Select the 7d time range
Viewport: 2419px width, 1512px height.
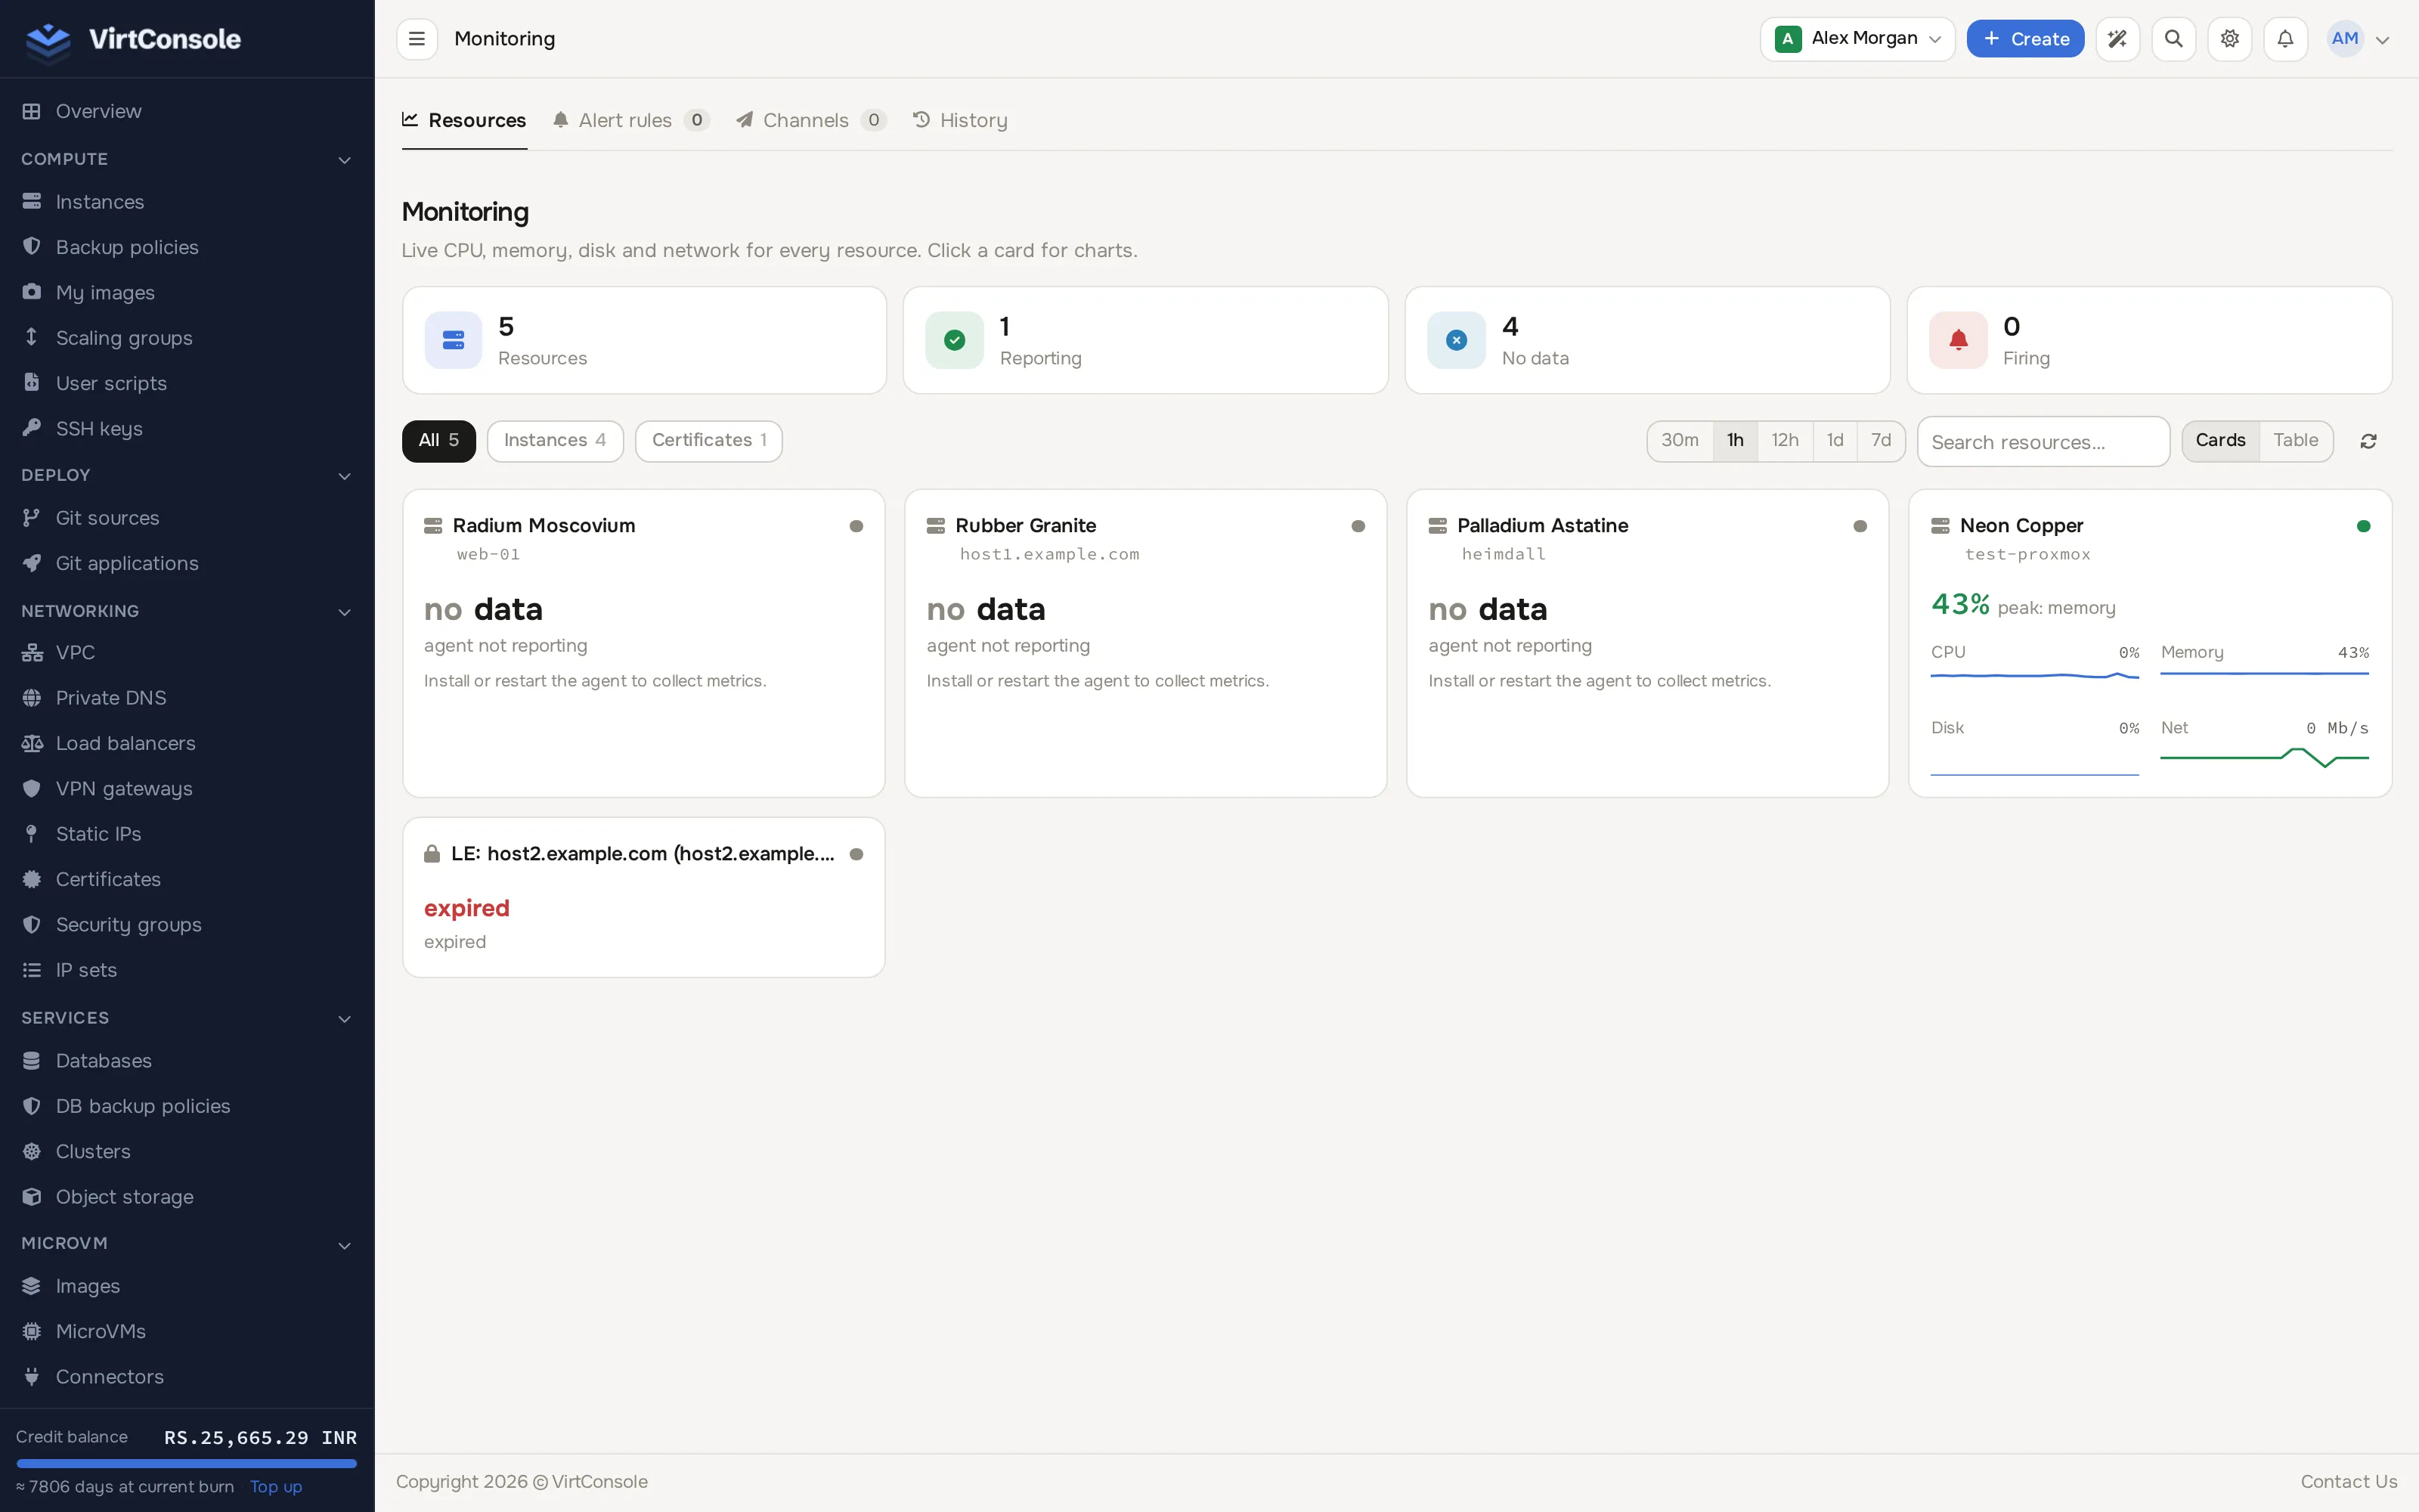(x=1882, y=441)
